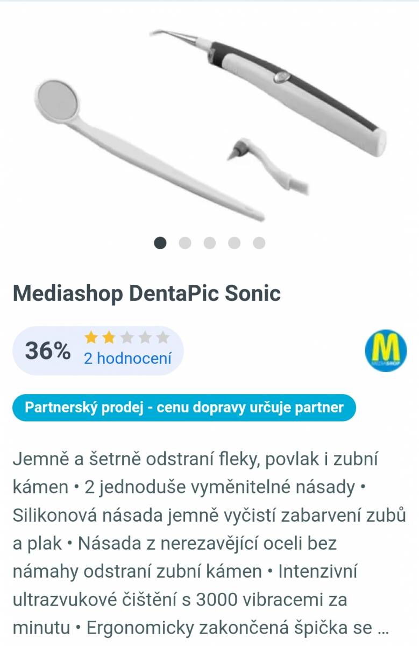
Task: Click the first filled gold rating star
Action: click(91, 338)
